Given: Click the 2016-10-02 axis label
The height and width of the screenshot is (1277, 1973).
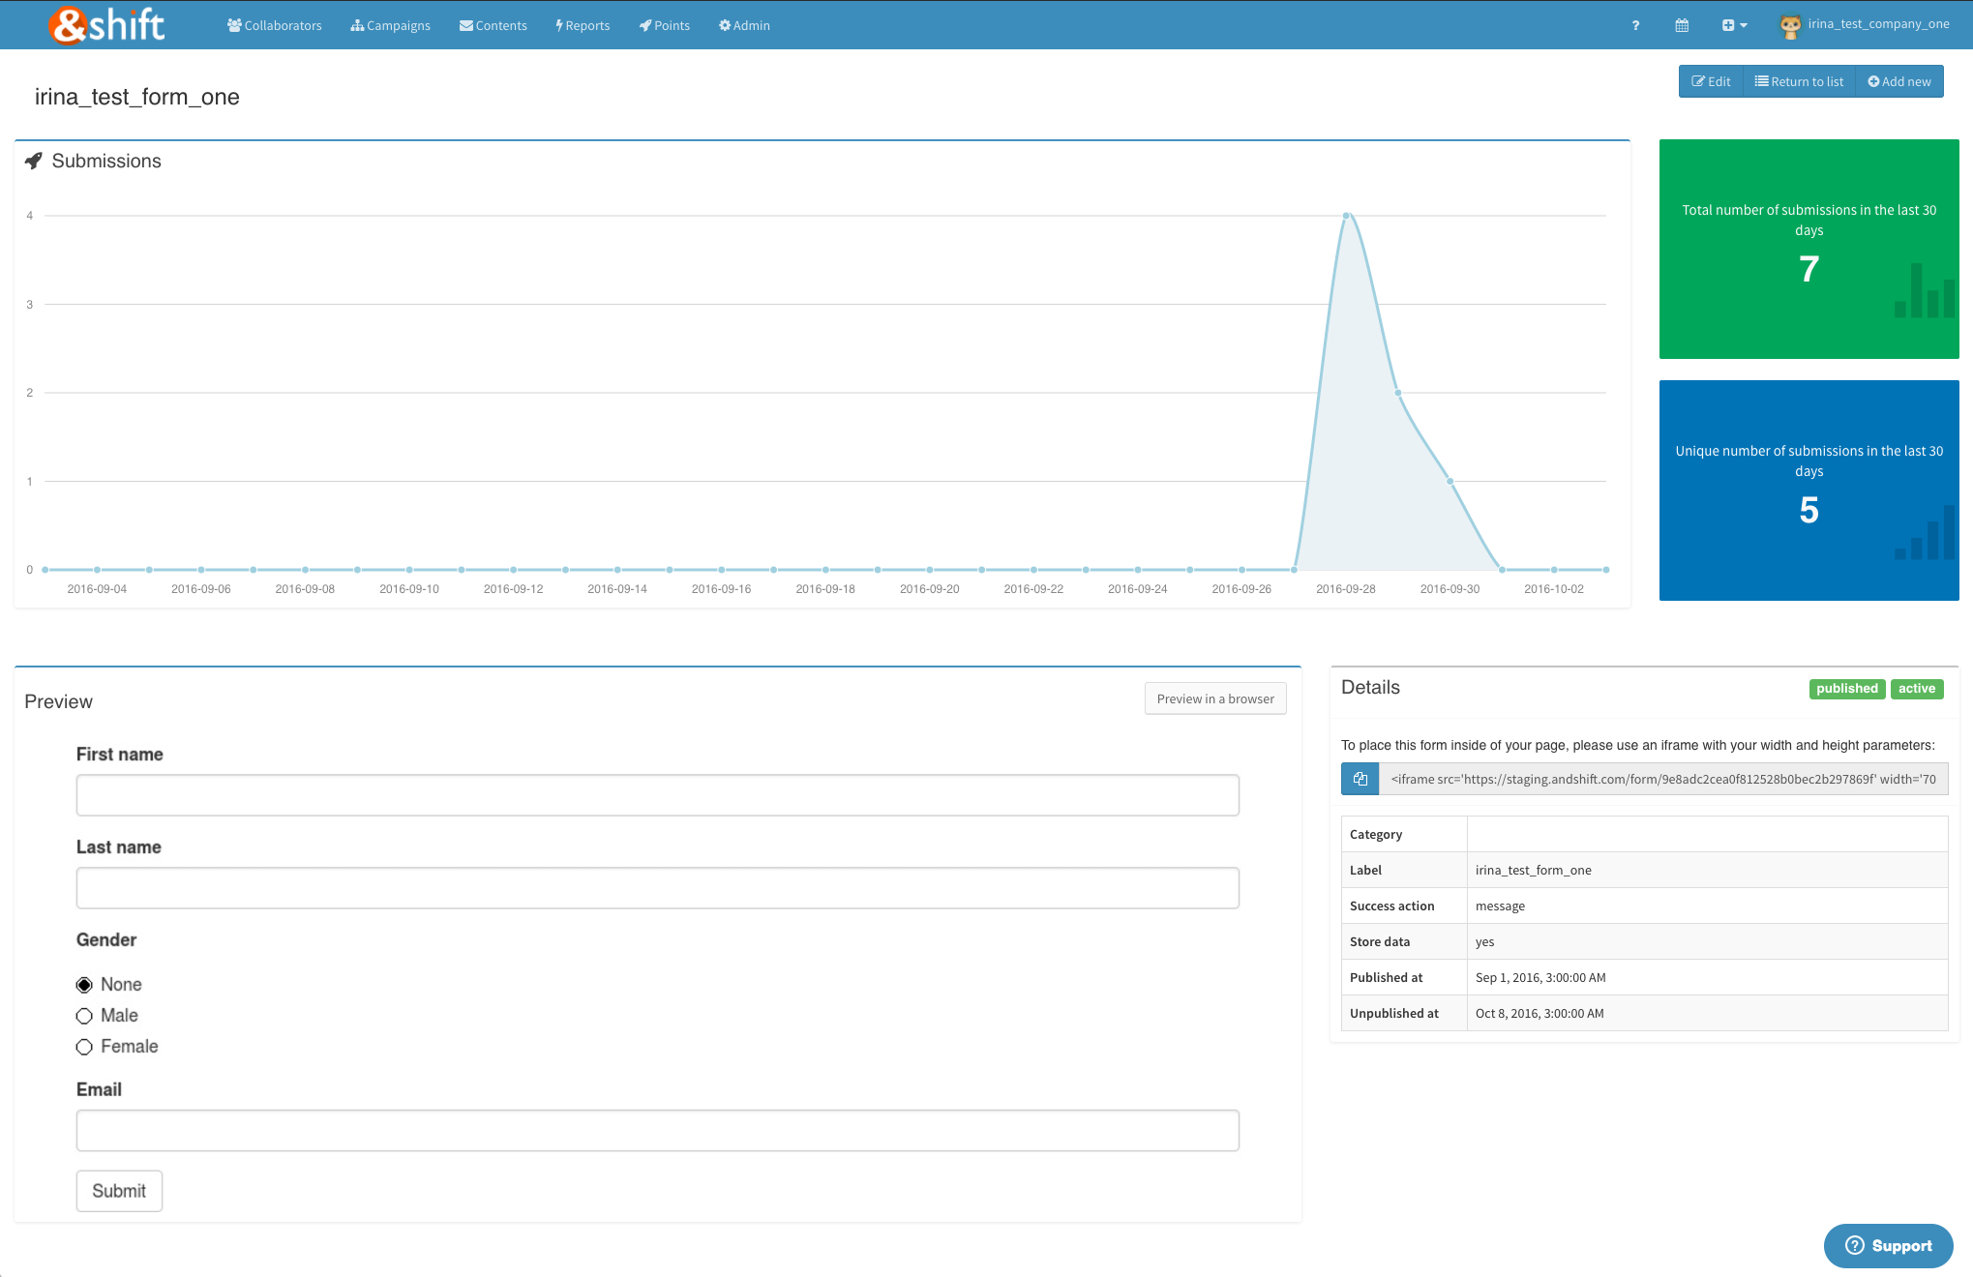Looking at the screenshot, I should tap(1554, 589).
